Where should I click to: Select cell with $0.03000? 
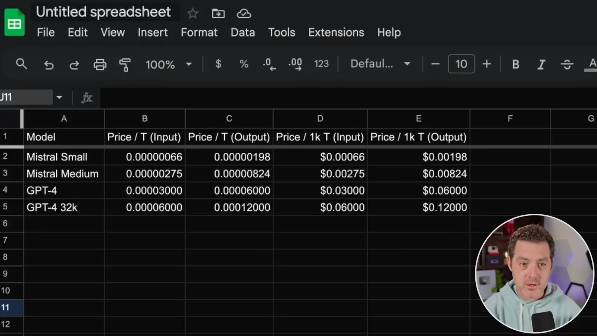320,190
